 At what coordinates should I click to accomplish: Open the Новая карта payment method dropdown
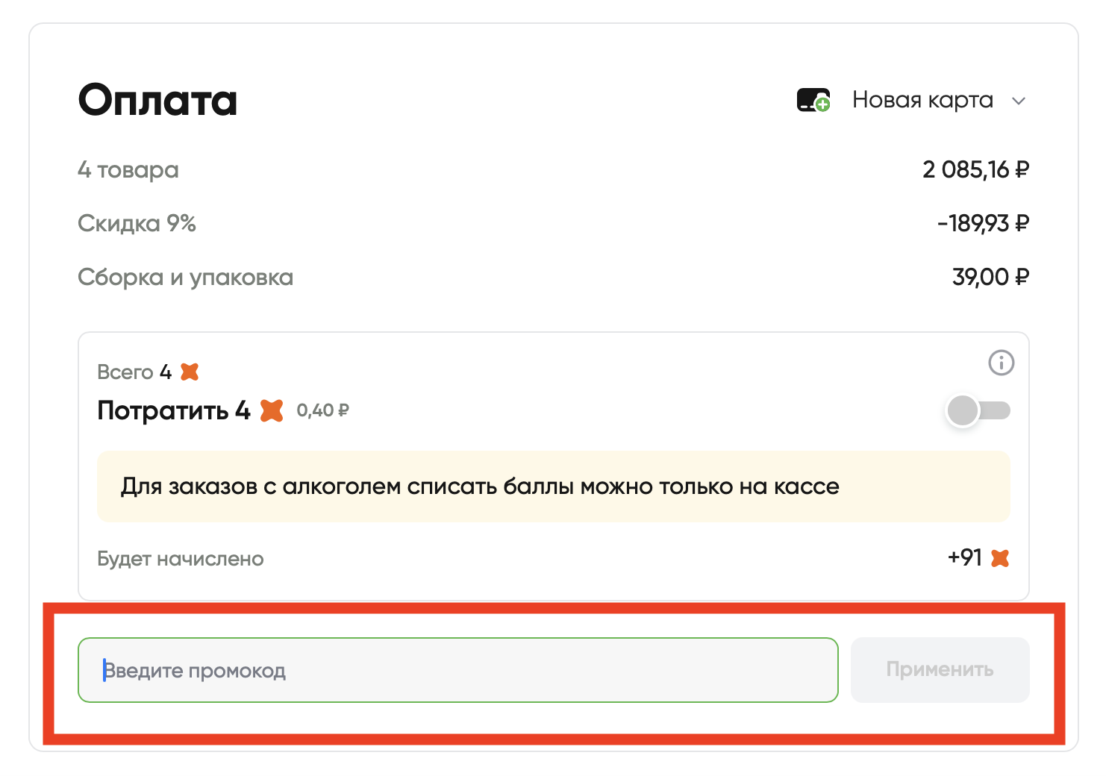[x=912, y=100]
